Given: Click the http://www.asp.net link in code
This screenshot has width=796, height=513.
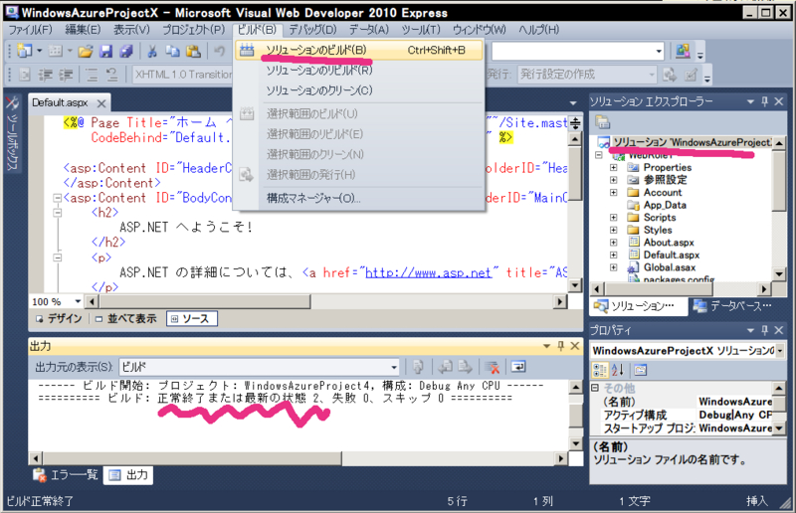Looking at the screenshot, I should coord(429,273).
